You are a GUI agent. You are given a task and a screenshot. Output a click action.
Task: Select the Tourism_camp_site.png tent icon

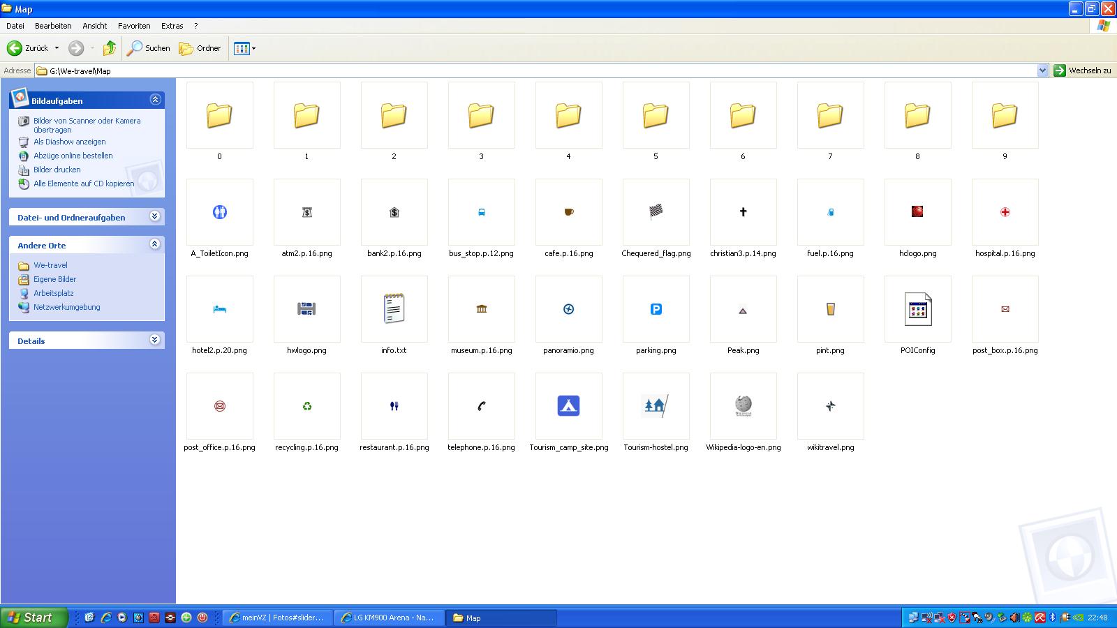[569, 406]
